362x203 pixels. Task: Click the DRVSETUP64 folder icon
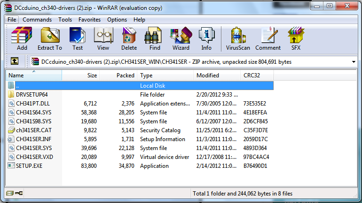11,94
